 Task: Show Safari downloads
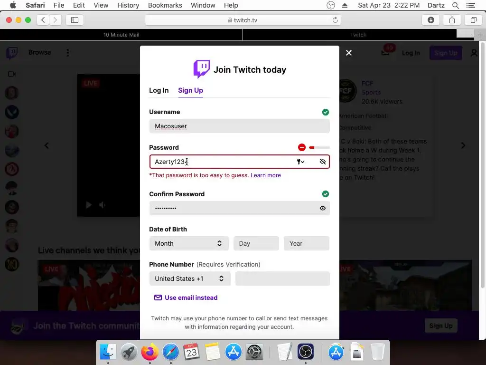(430, 20)
